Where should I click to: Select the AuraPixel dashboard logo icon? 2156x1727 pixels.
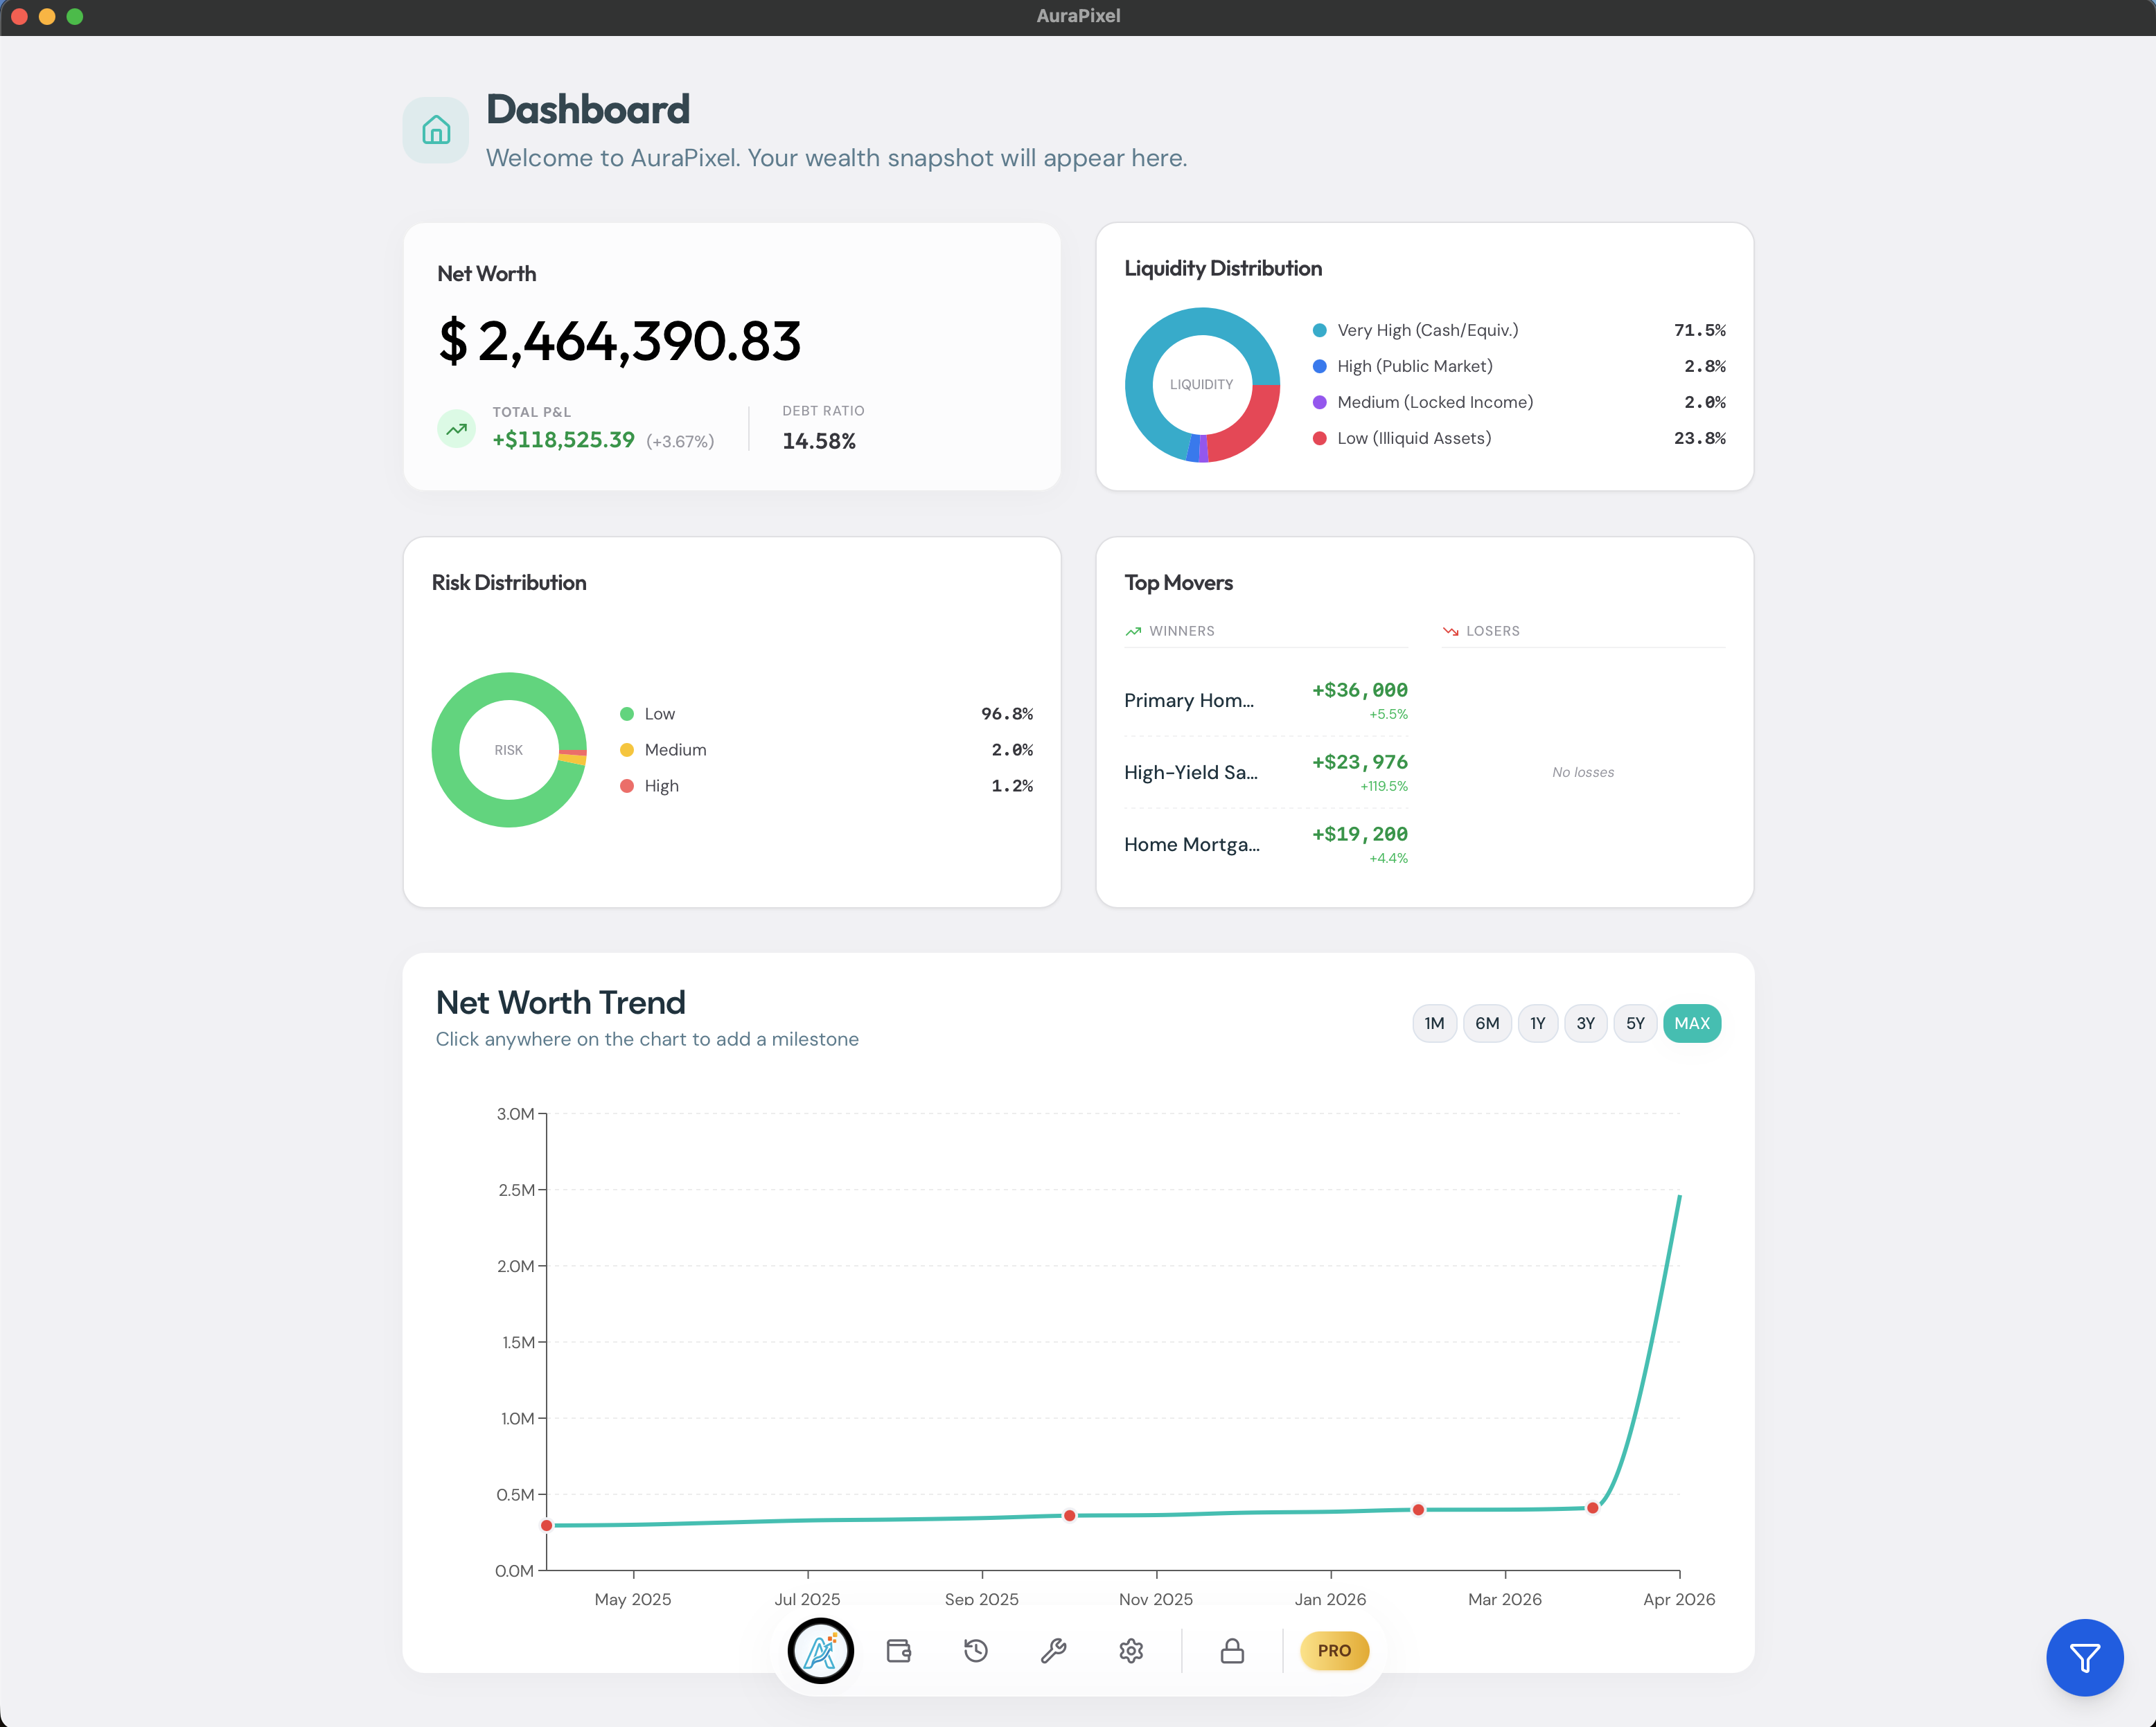click(x=820, y=1650)
